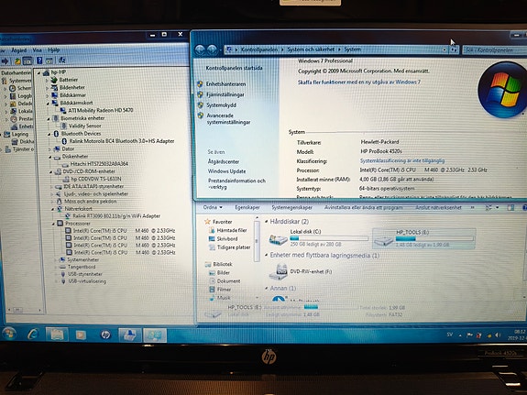This screenshot has height=395, width=527.
Task: Collapse the Bildskärmskort node
Action: 48,104
